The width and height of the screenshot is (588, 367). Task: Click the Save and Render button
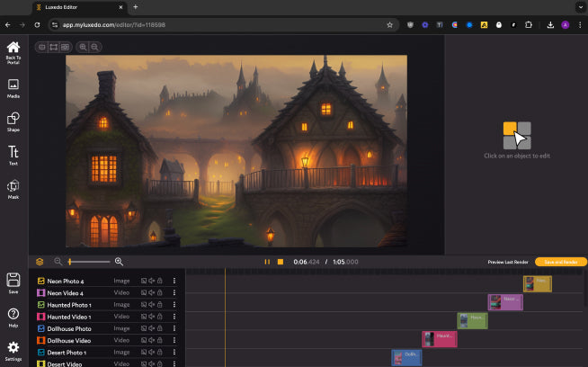pyautogui.click(x=560, y=262)
